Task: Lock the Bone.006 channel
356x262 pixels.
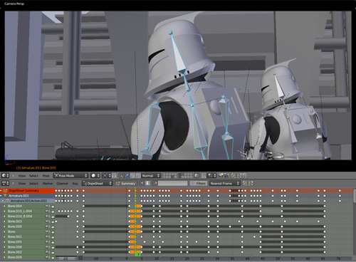Action: pyautogui.click(x=52, y=247)
